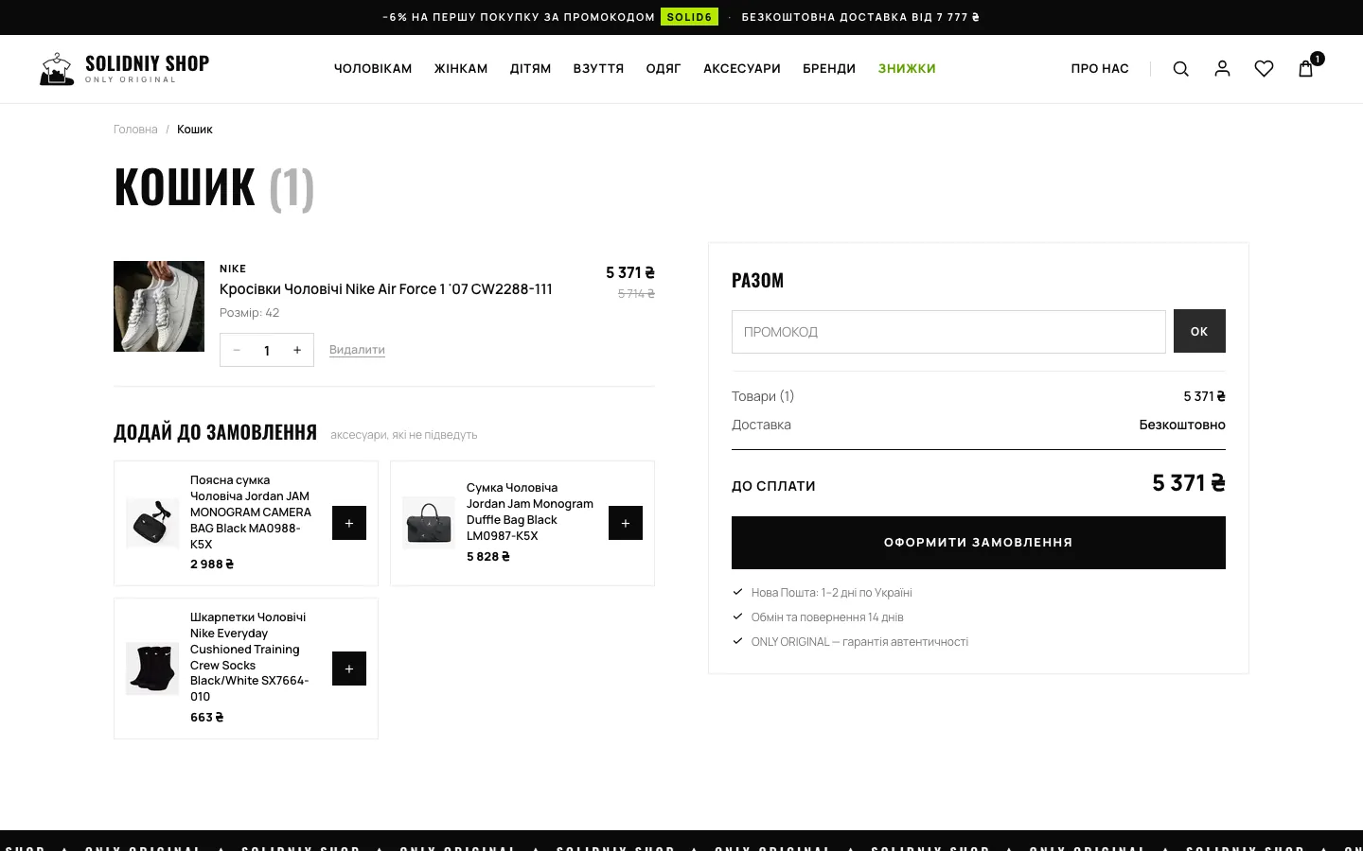Screen dimensions: 1363x851
Task: Click the 2 988 ₴ camera bag price
Action: tap(212, 564)
